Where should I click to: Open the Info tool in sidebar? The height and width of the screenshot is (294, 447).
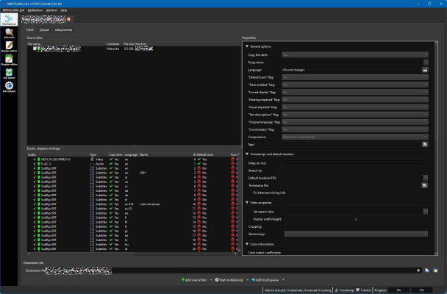pyautogui.click(x=9, y=33)
